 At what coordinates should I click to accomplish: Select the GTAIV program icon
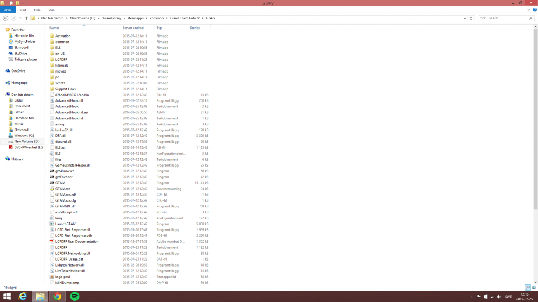point(52,183)
